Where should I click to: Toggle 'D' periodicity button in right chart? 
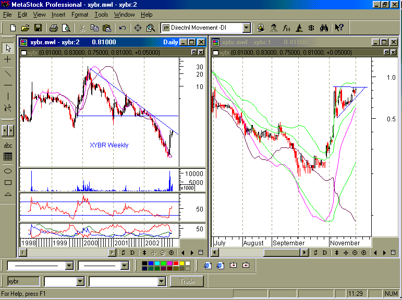pyautogui.click(x=325, y=253)
